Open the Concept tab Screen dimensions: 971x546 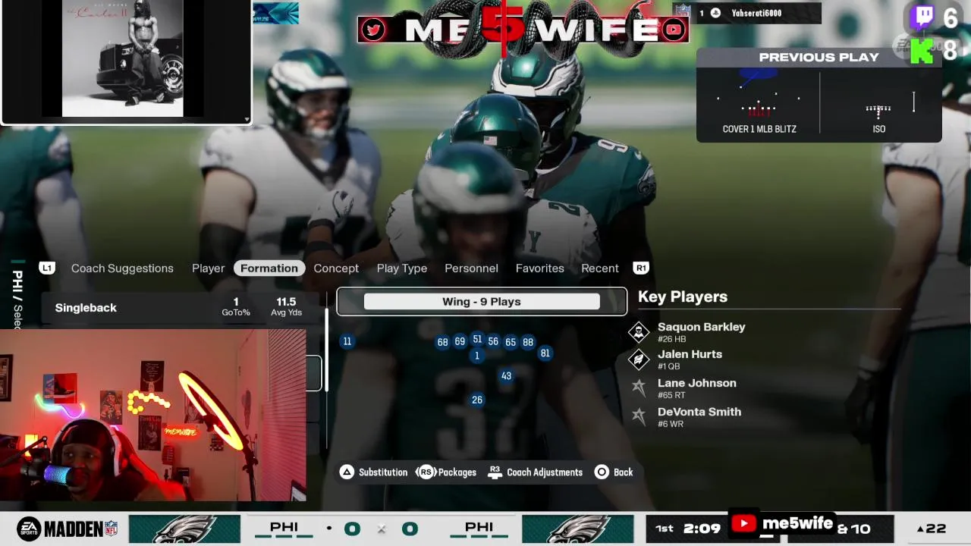336,268
